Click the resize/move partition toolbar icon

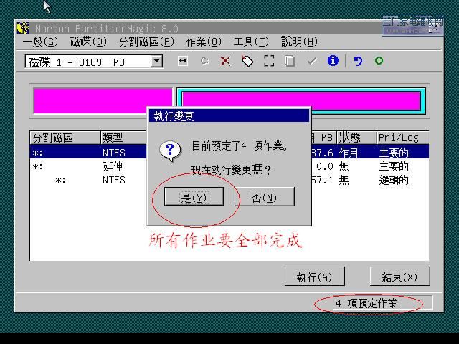click(x=183, y=62)
